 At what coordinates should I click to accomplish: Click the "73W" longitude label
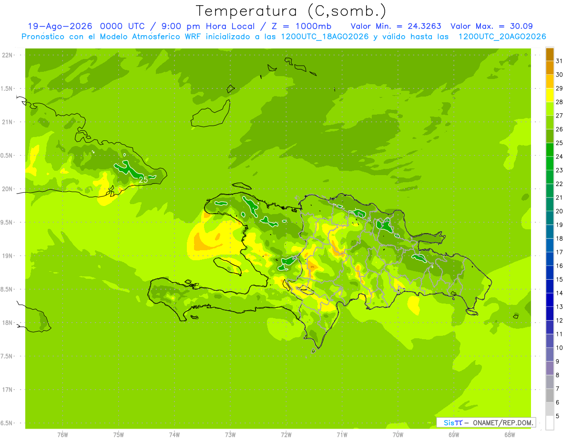point(230,435)
